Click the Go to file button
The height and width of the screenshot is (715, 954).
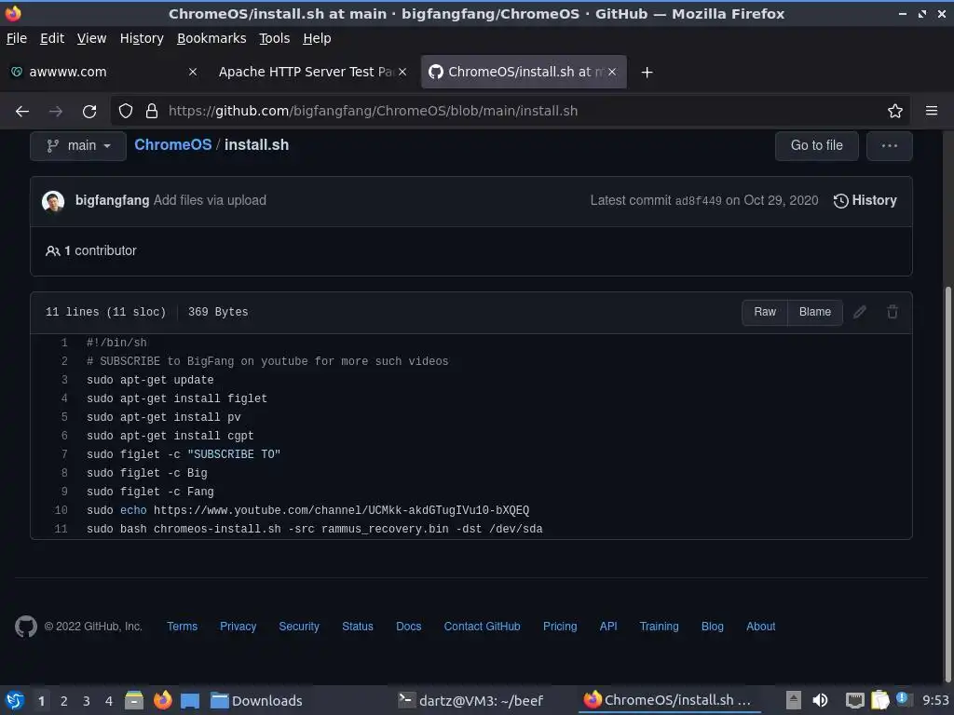click(816, 146)
